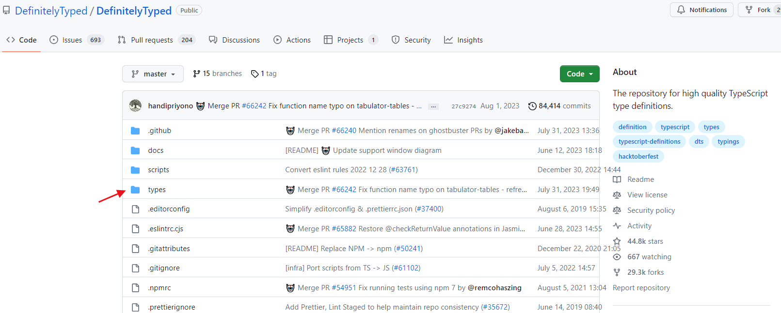Click the branch icon beside 15 branches

[x=196, y=74]
